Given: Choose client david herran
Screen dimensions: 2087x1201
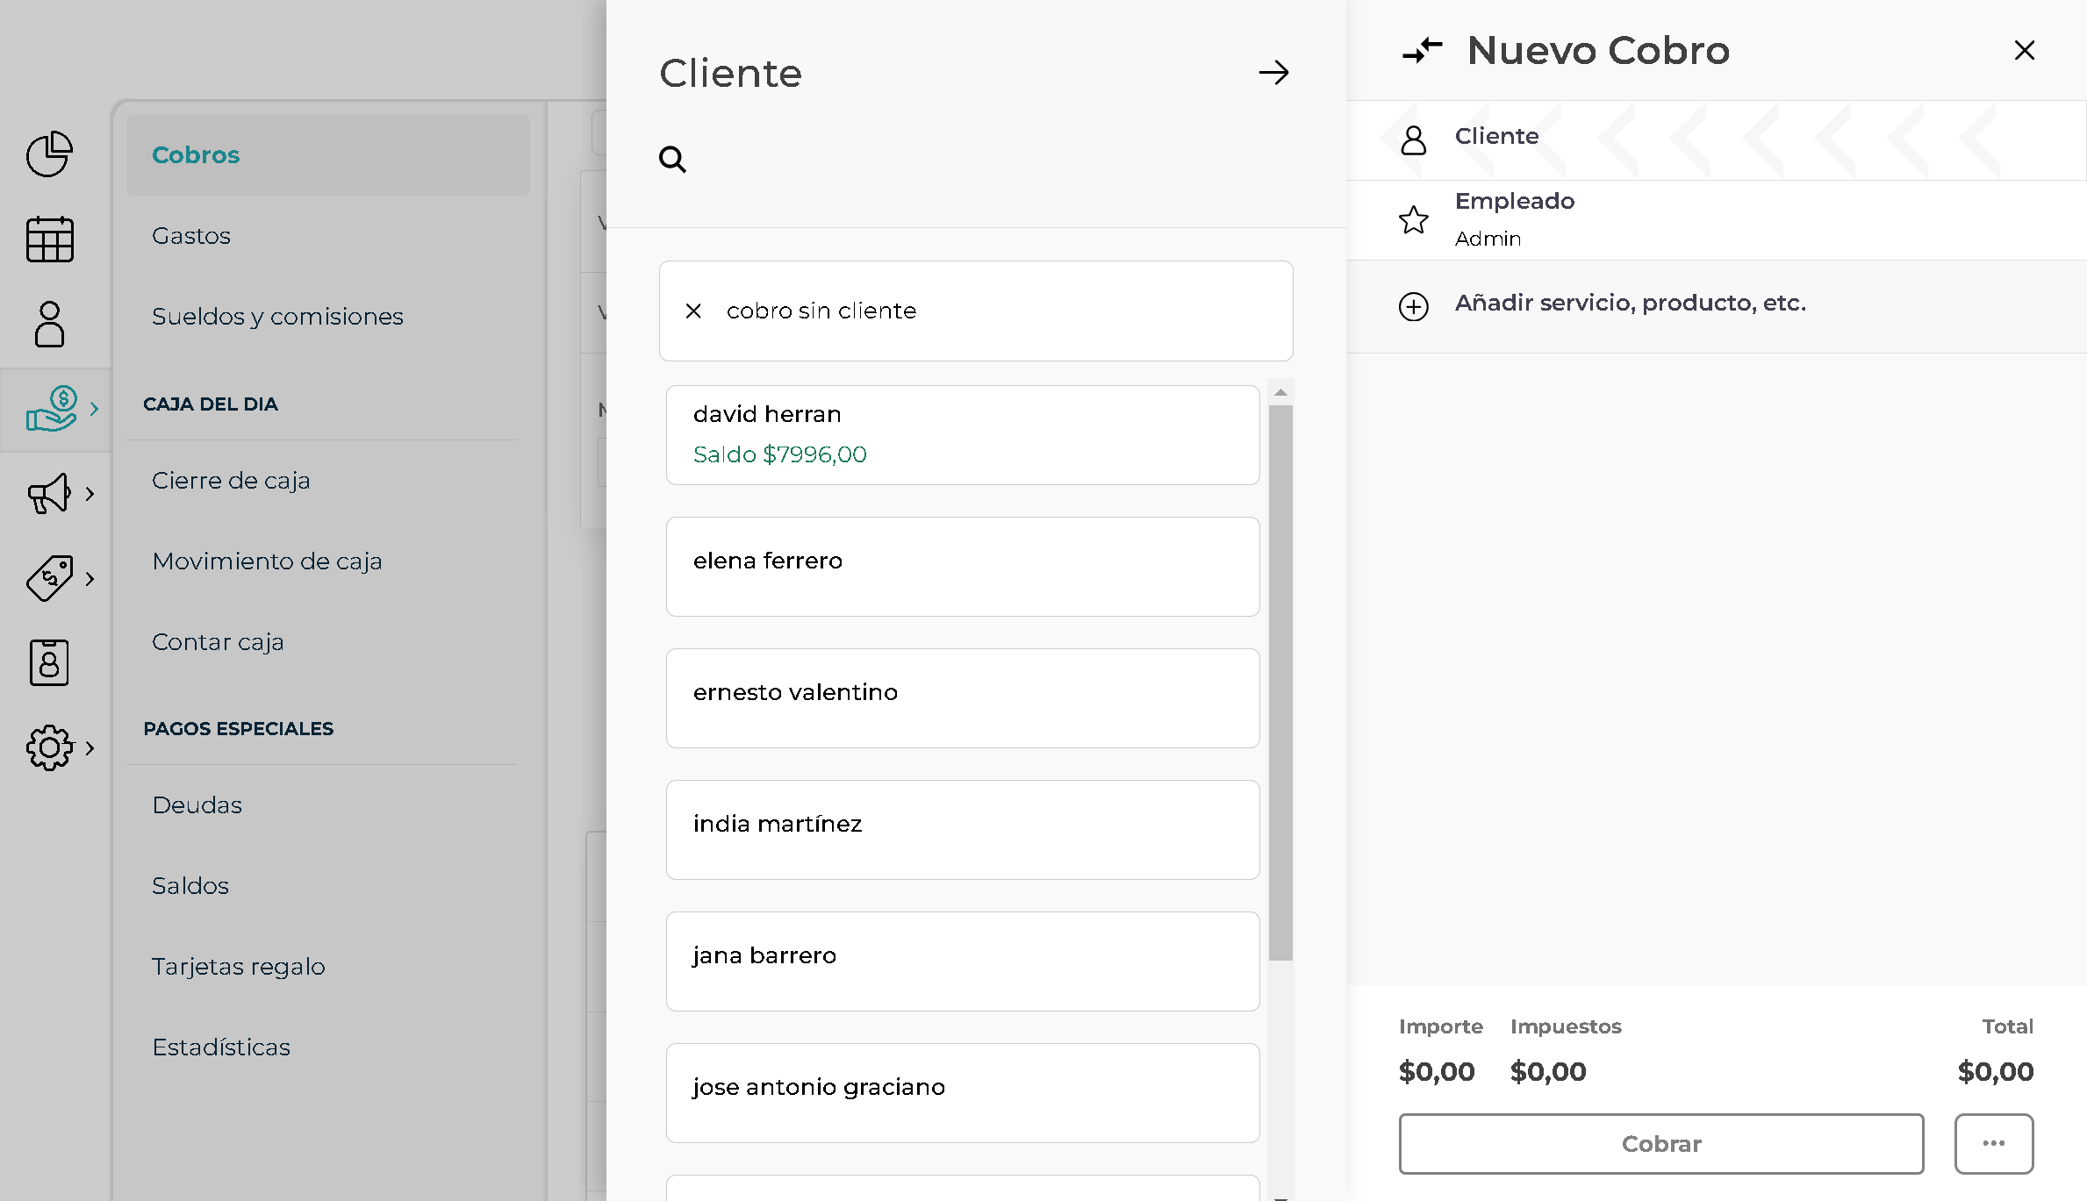Looking at the screenshot, I should [x=963, y=435].
